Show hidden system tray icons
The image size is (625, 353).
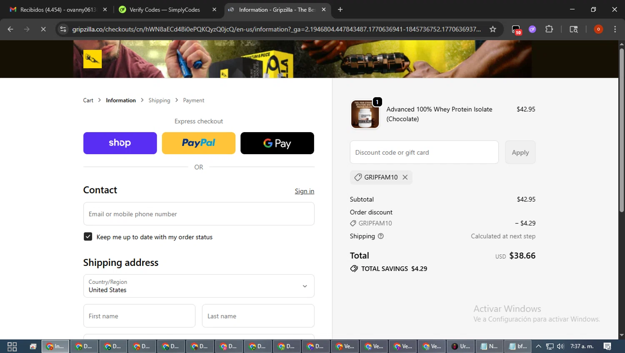(538, 346)
